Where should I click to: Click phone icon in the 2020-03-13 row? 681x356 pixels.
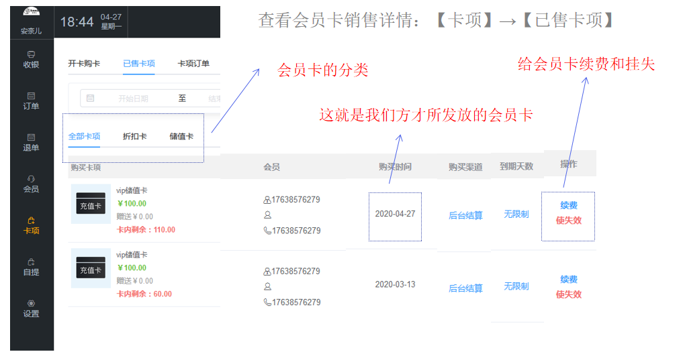tap(267, 302)
